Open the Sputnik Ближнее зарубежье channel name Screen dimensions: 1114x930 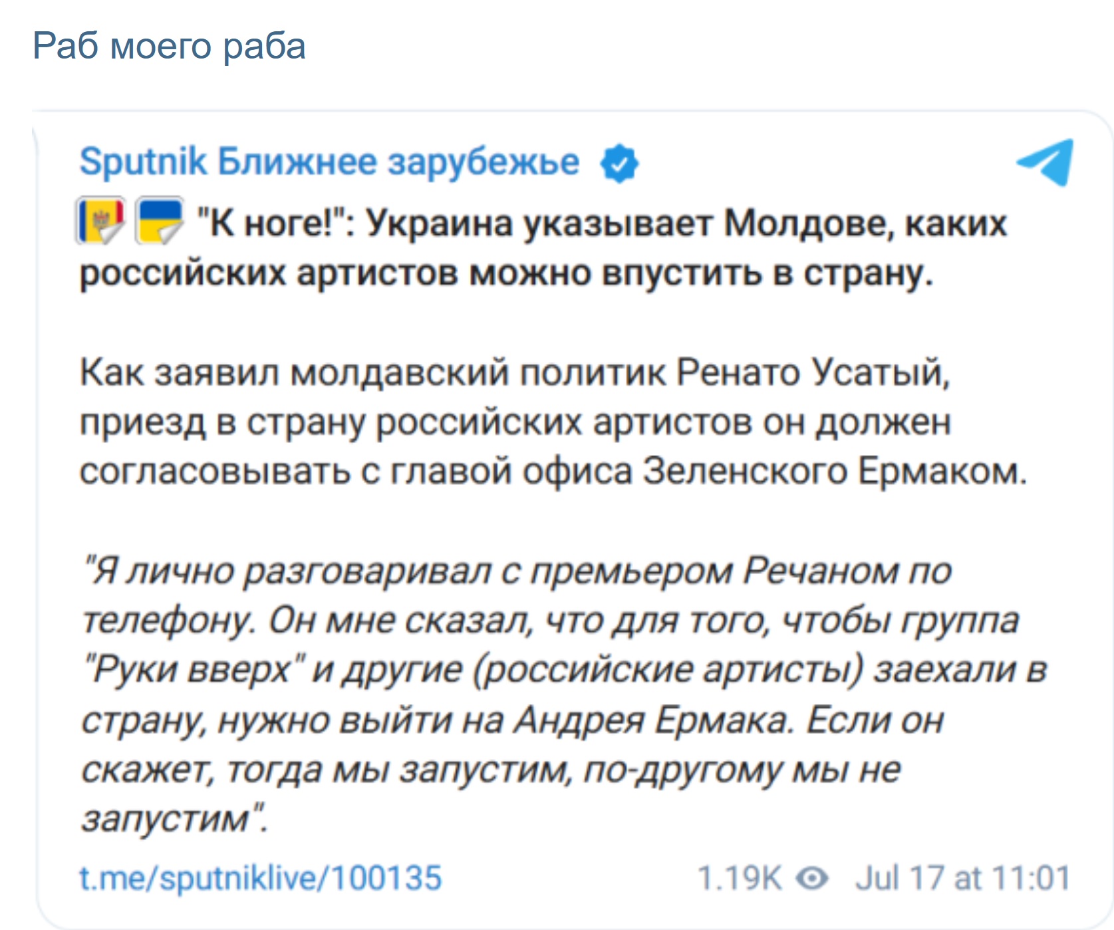click(x=329, y=162)
